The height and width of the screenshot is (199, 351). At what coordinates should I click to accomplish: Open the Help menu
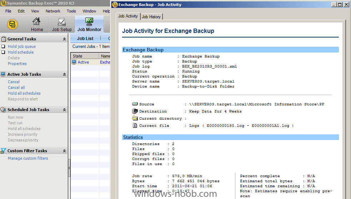(106, 11)
